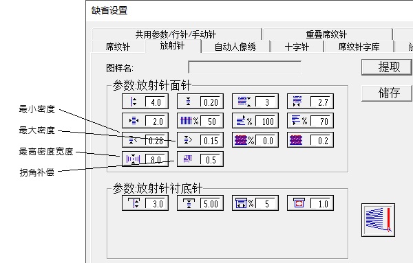Click the corner compensation icon beside 0.5

188,159
